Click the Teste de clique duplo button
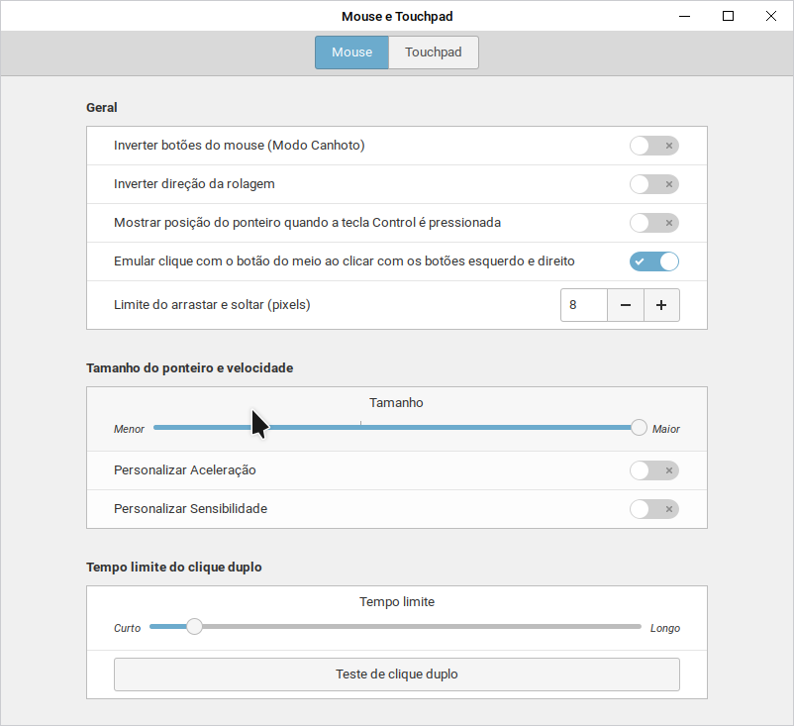Viewport: 794px width, 726px height. (396, 674)
